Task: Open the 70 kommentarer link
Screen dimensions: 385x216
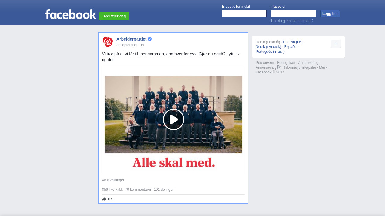Action: (x=138, y=190)
